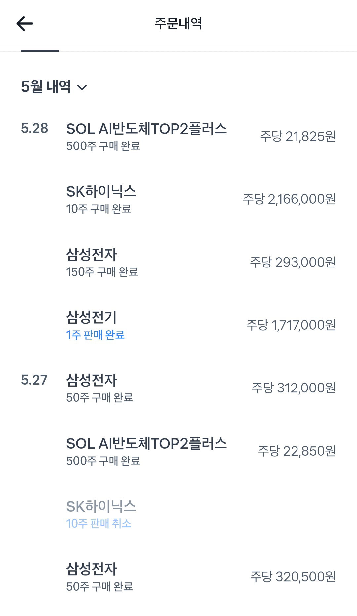Open canceled SK하이닉스 10주 판매 취소 entry
Screen dimensions: 357x616
tap(178, 514)
